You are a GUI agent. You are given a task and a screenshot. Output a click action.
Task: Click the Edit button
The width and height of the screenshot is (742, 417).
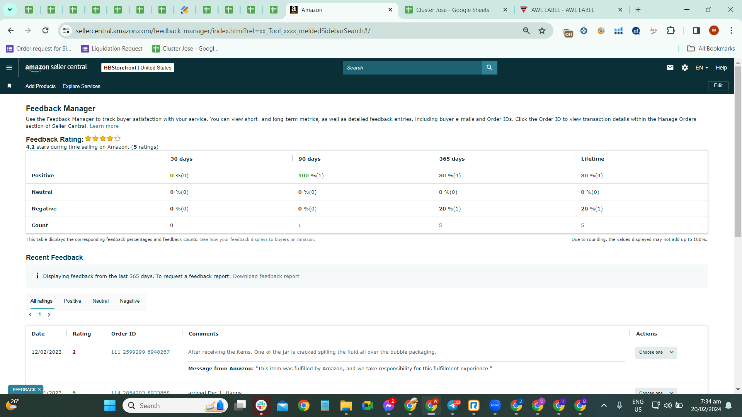click(x=718, y=85)
